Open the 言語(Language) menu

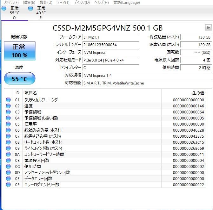tap(127, 3)
